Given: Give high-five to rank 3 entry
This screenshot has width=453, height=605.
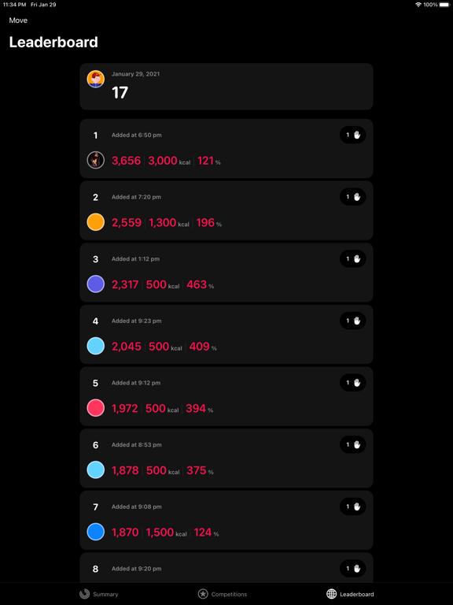Looking at the screenshot, I should [x=352, y=259].
